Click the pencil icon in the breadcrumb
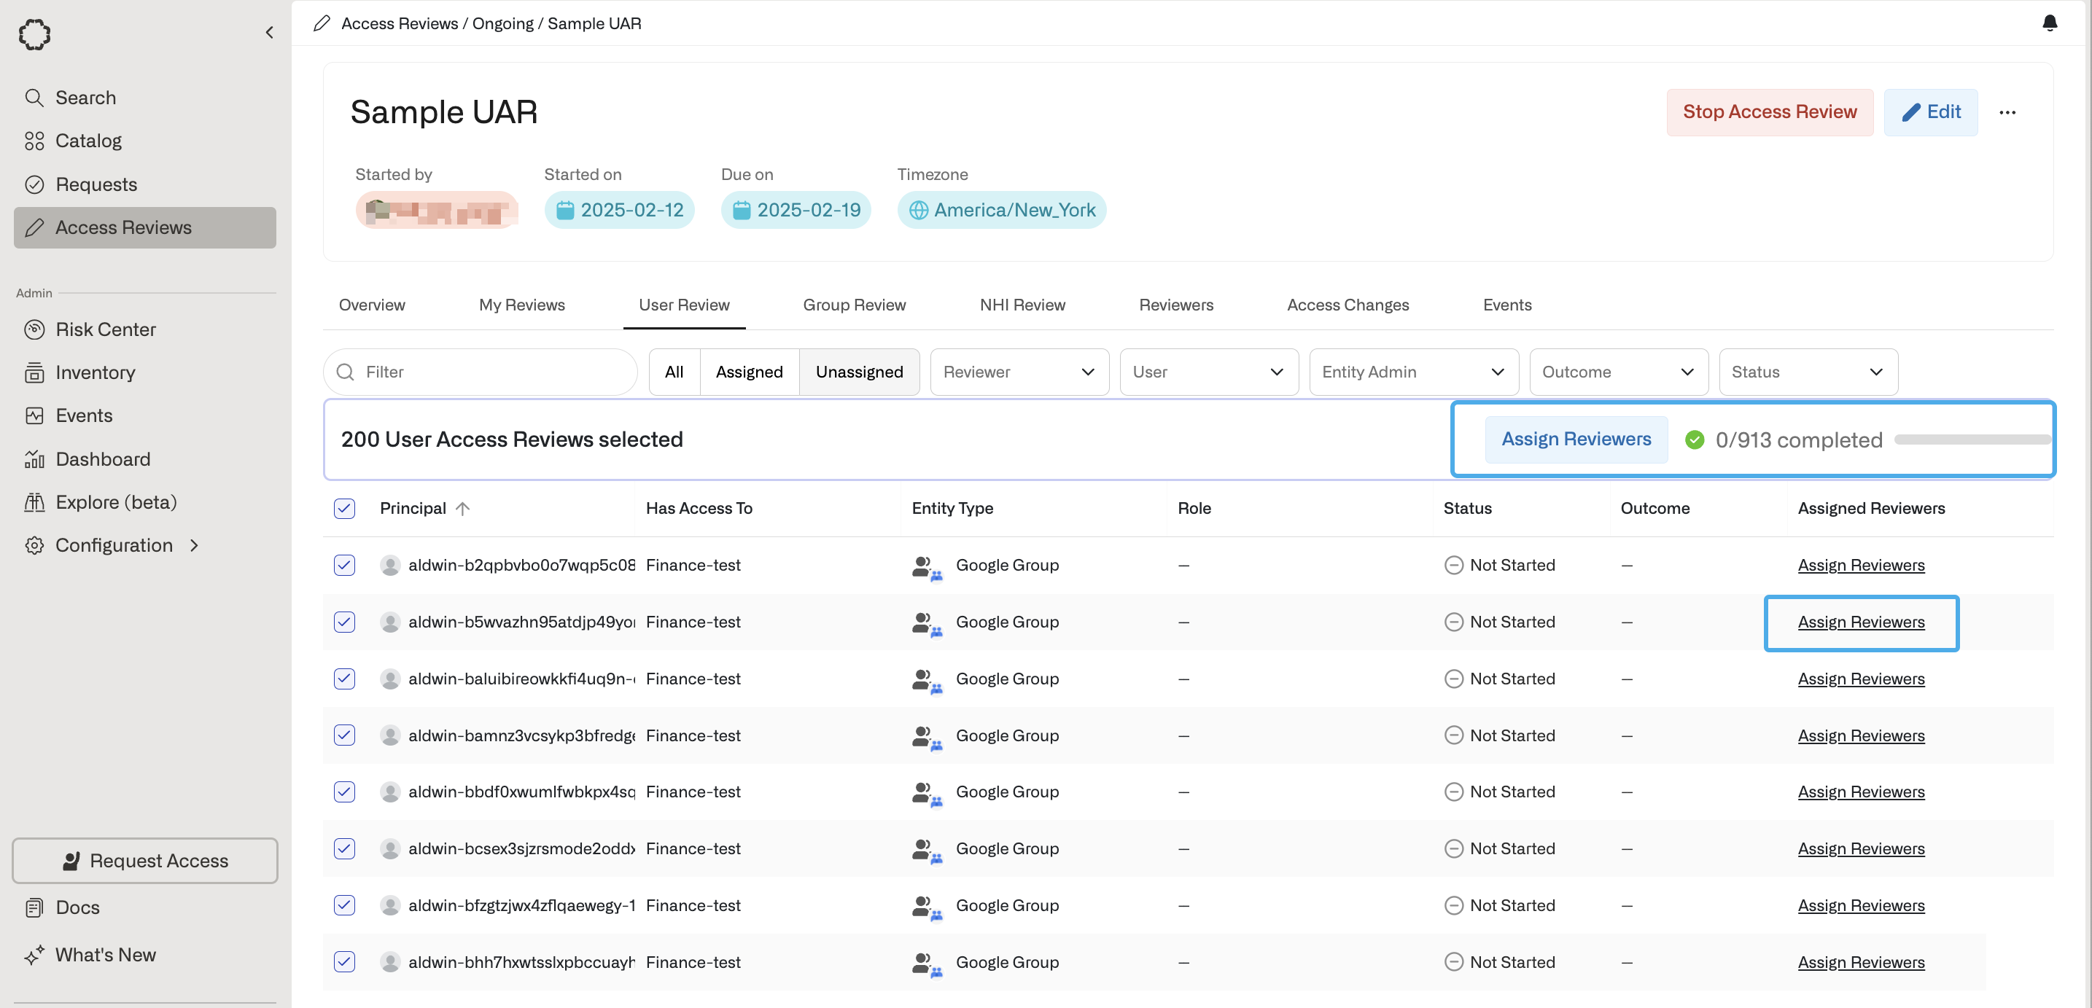2092x1008 pixels. coord(322,23)
